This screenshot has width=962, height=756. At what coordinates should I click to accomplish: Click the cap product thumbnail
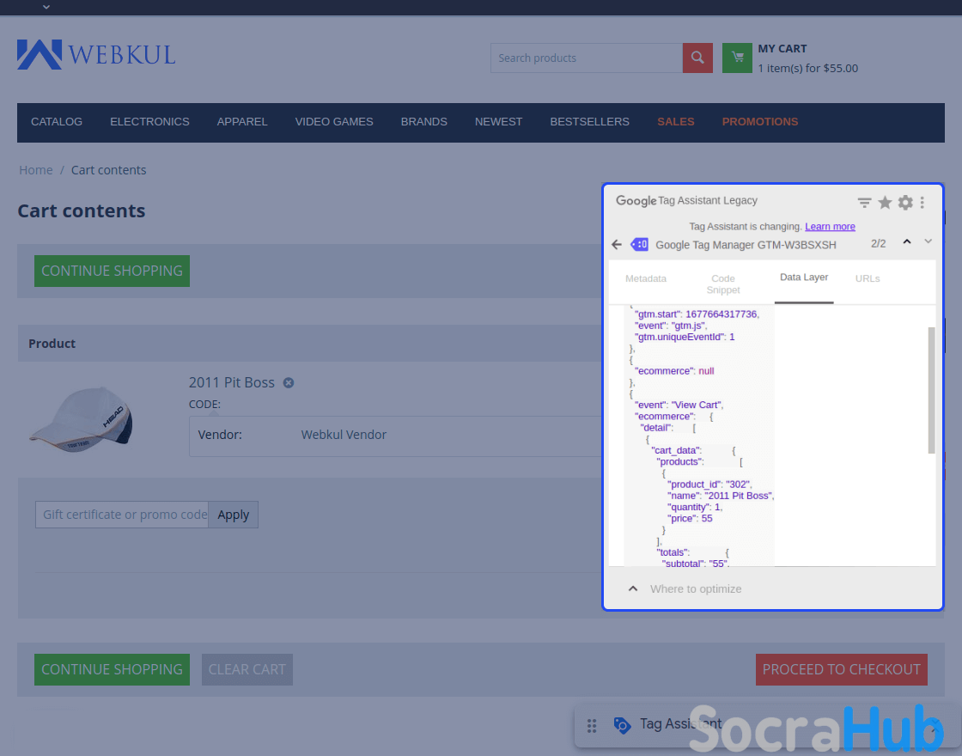click(x=81, y=418)
